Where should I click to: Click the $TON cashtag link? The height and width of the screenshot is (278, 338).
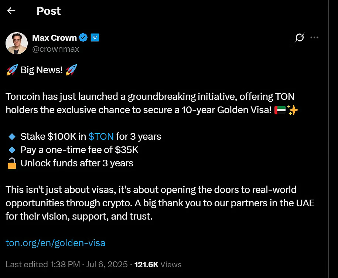(101, 136)
